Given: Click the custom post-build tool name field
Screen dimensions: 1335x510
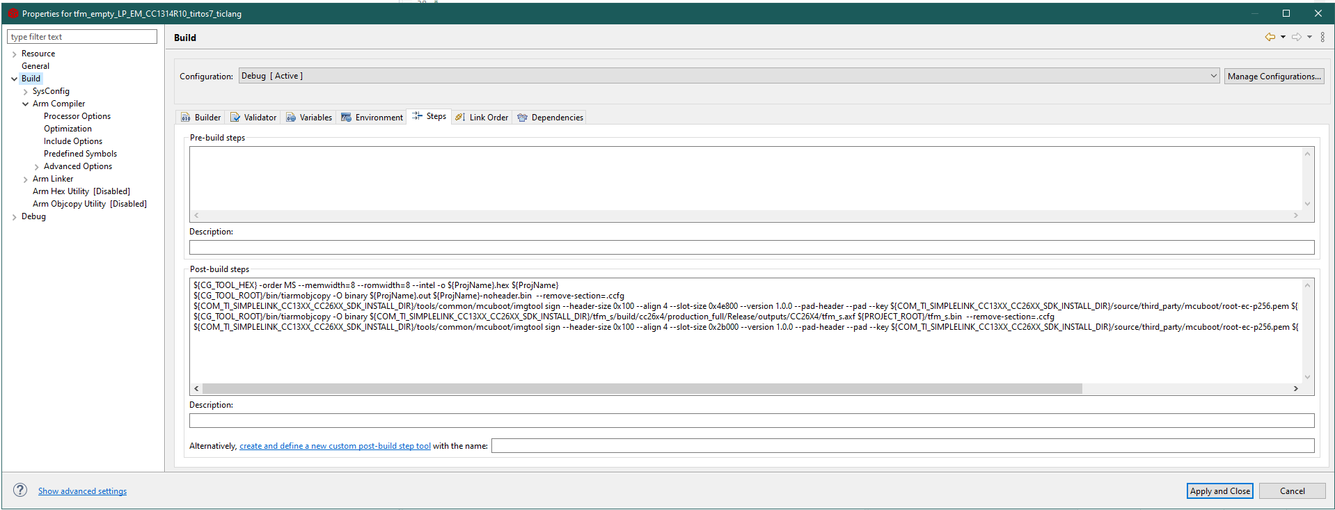Looking at the screenshot, I should 903,445.
